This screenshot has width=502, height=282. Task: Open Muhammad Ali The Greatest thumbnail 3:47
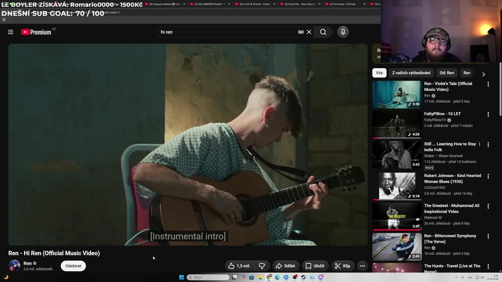pos(397,217)
